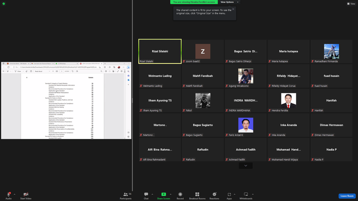The image size is (358, 201).
Task: Select Hendra Ferdila's portrait tile
Action: (x=289, y=100)
